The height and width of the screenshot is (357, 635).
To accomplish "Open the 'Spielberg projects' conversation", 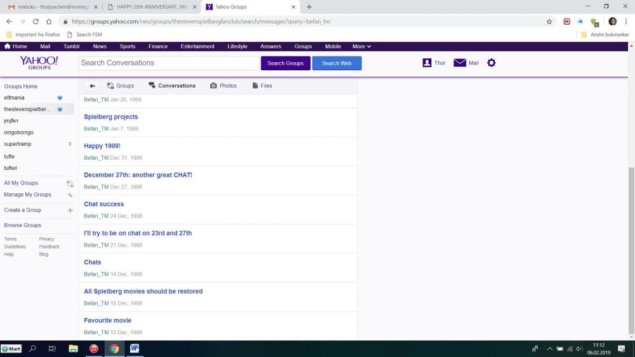I will [x=111, y=117].
